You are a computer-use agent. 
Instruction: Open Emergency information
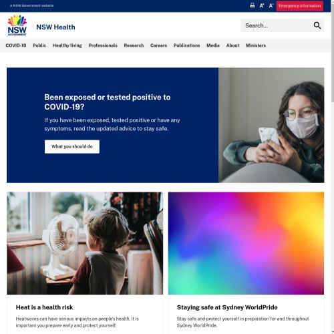pos(300,6)
